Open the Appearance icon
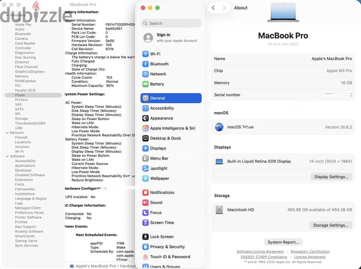Image resolution: width=361 pixels, height=269 pixels. pyautogui.click(x=145, y=118)
